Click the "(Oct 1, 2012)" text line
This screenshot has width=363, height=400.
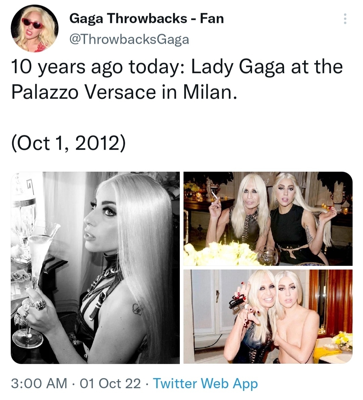click(68, 143)
